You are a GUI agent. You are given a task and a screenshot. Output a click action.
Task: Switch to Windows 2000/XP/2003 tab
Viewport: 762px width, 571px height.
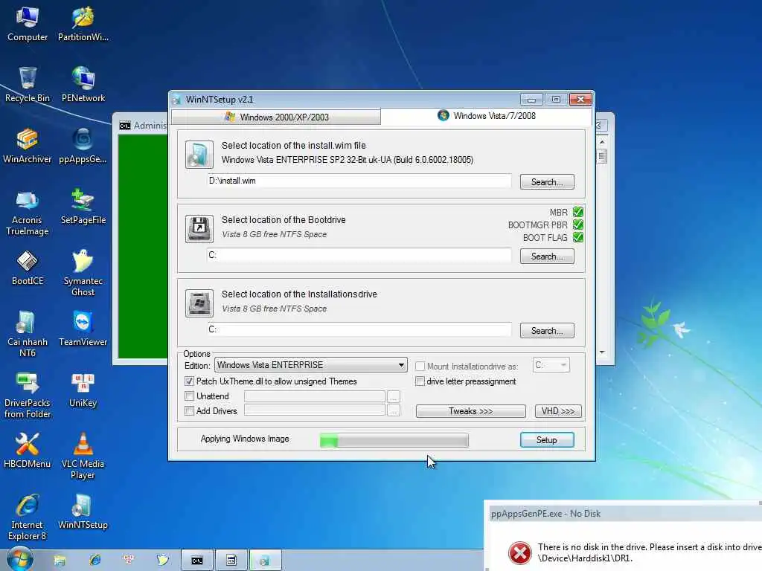[x=276, y=117]
